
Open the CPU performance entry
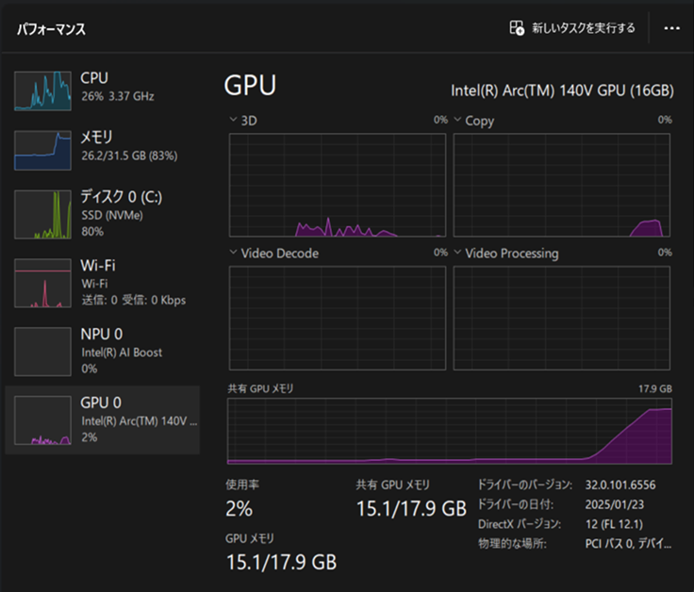pos(102,90)
